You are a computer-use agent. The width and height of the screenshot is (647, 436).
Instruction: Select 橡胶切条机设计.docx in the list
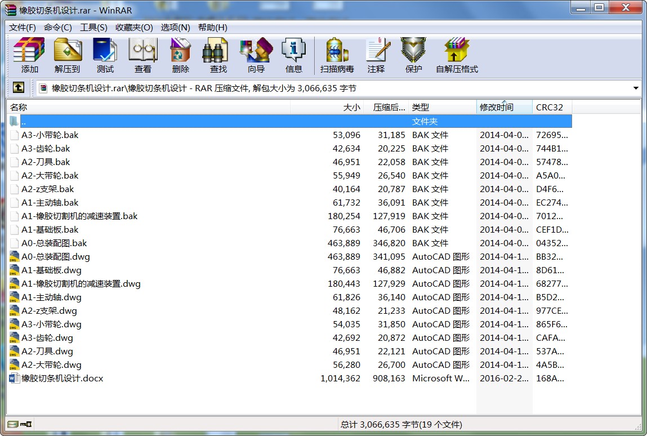point(62,379)
